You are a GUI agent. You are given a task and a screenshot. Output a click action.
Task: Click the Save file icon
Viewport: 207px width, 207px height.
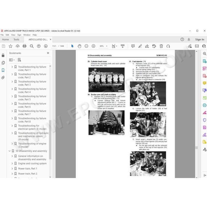point(4,46)
